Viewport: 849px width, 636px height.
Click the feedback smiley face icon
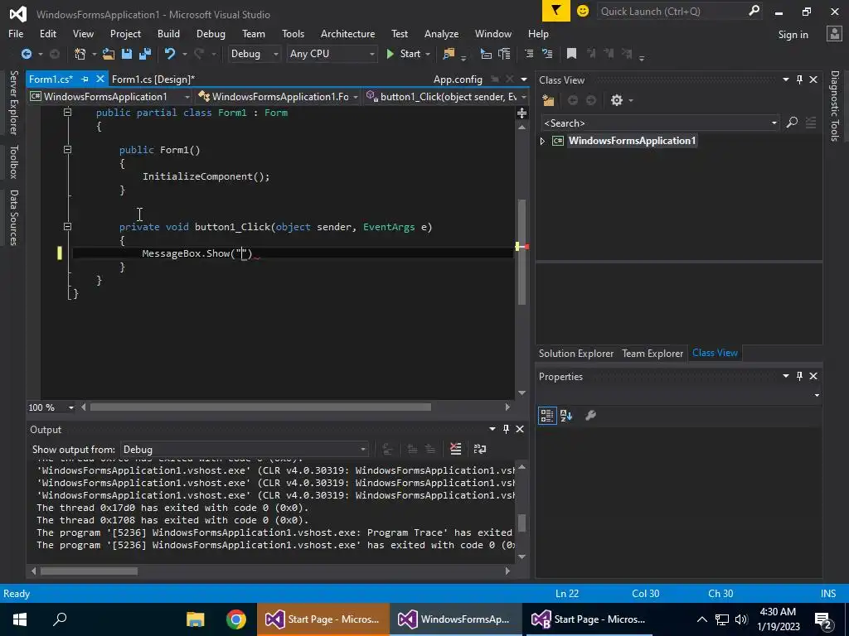(x=583, y=11)
